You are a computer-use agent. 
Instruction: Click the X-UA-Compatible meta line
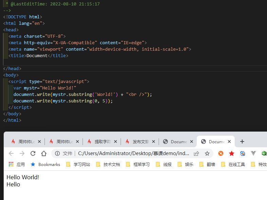tap(77, 43)
